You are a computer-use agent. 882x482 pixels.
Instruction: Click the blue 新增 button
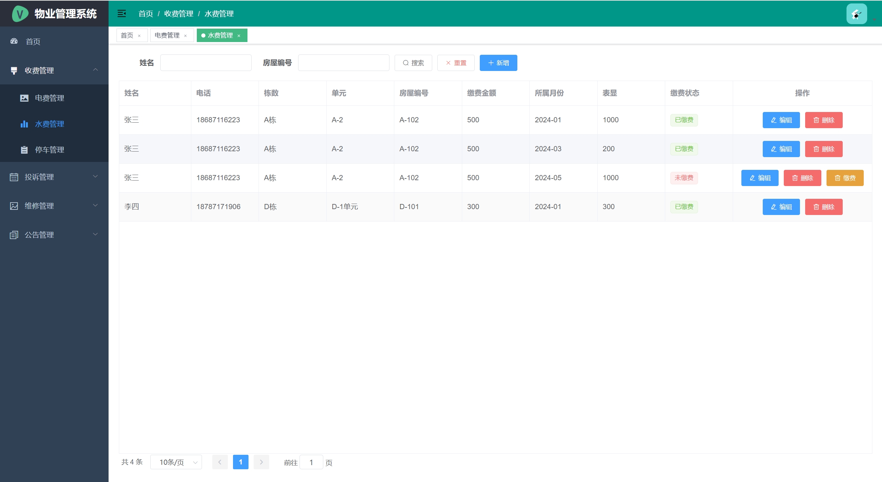498,63
